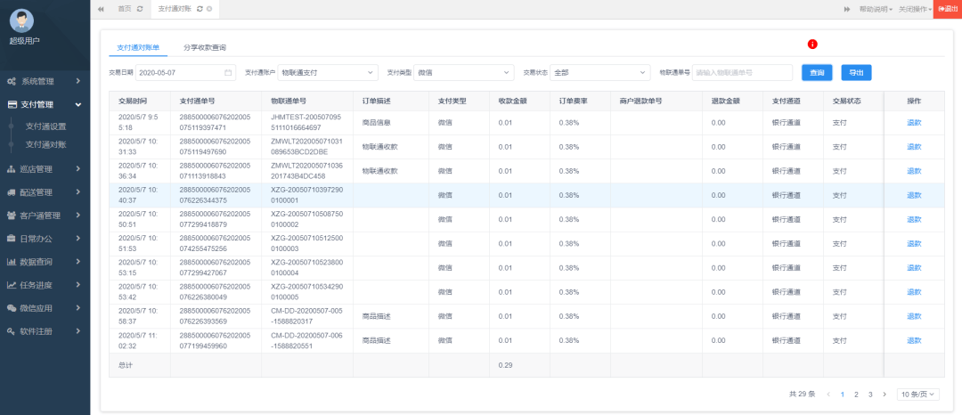The height and width of the screenshot is (415, 962).
Task: Change the 10条/页 page size selector
Action: click(917, 394)
